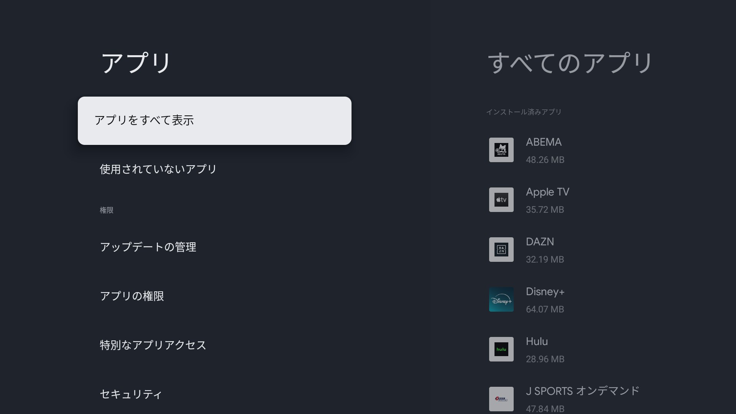Click the J SPORTS オンデマンド app icon

pos(501,399)
